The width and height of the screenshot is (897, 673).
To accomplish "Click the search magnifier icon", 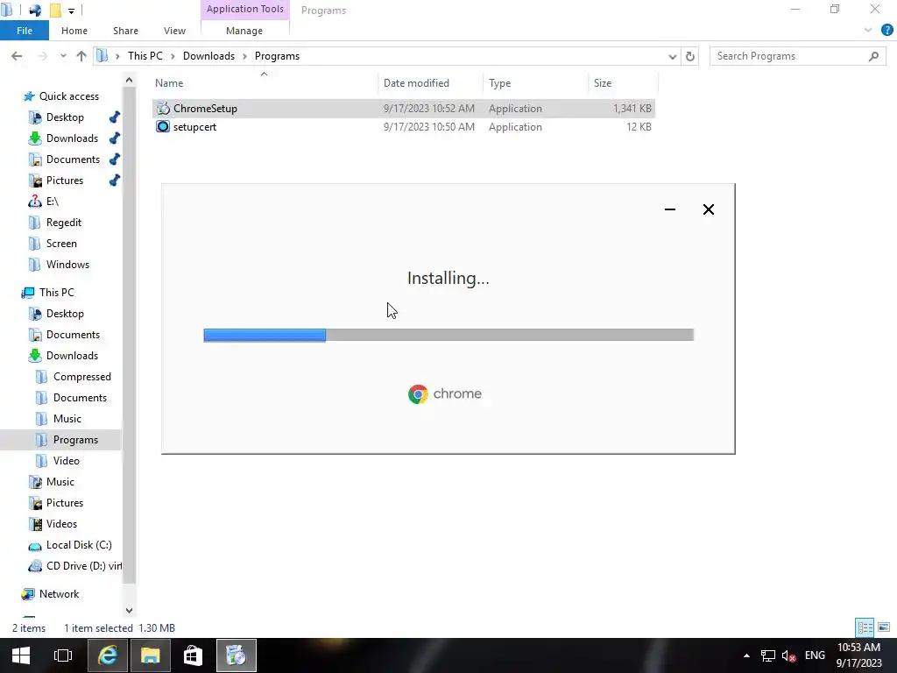I will pos(873,56).
